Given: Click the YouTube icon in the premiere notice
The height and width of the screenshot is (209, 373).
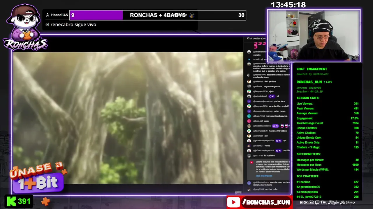Looking at the screenshot, I should (x=251, y=163).
